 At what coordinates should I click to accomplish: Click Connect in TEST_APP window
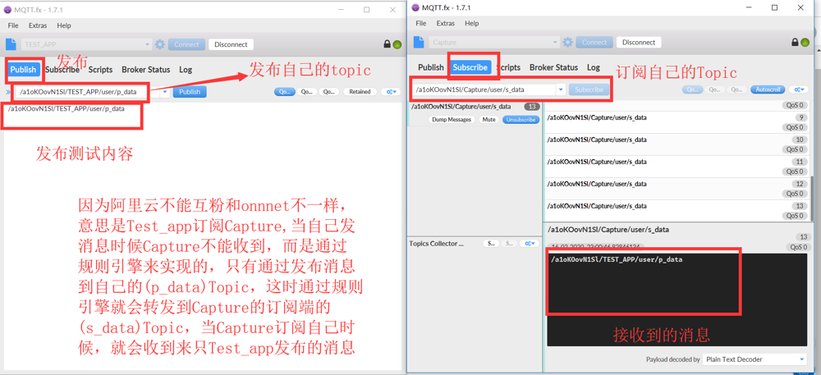(x=186, y=44)
